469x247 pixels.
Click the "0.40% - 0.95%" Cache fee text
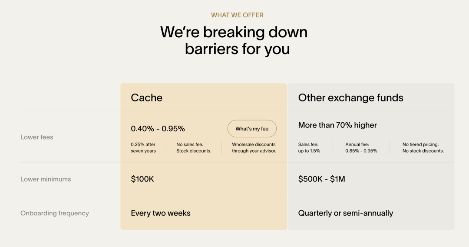(x=158, y=129)
